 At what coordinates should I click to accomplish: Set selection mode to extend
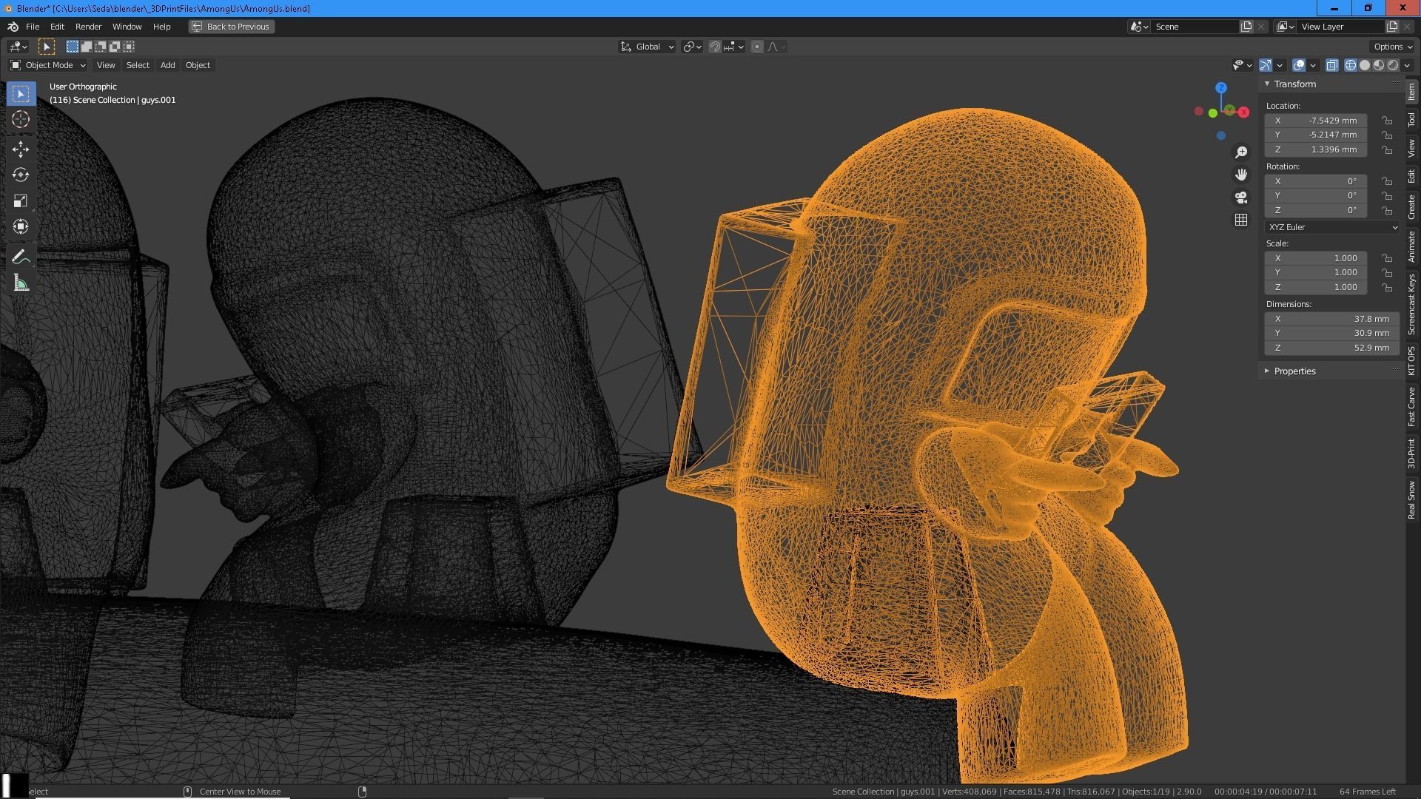[x=87, y=47]
